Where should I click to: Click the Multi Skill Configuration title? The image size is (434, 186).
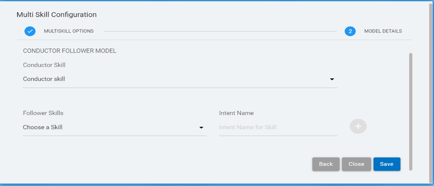pyautogui.click(x=57, y=15)
